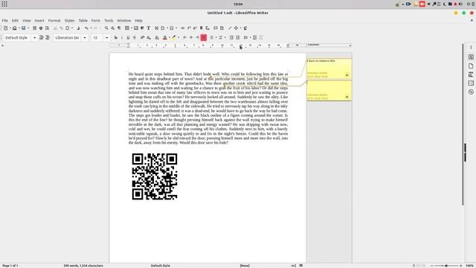This screenshot has height=268, width=476.
Task: Open the applications grid in top panel
Action: coord(4,4)
